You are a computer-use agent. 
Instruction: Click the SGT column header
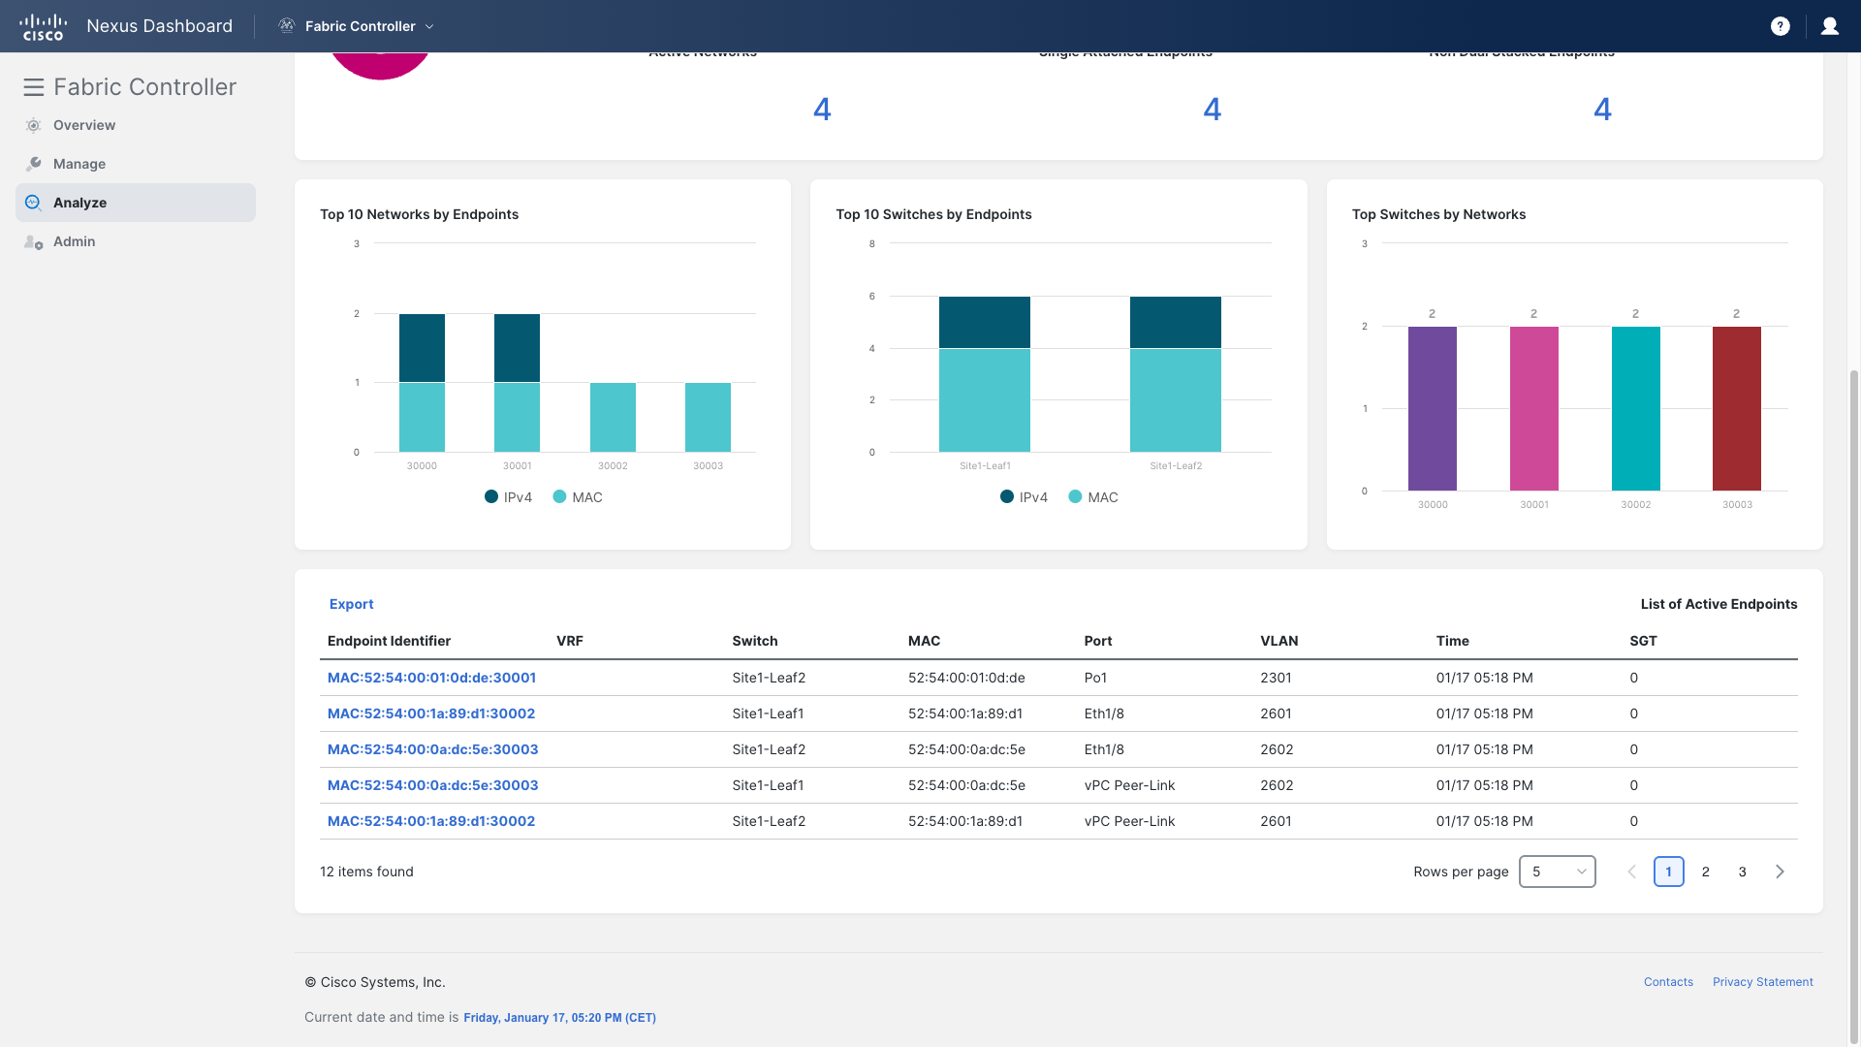(1644, 641)
